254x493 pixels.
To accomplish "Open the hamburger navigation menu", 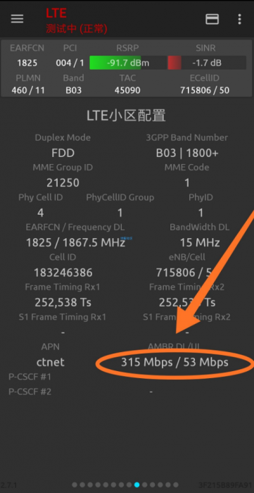I will coord(18,19).
